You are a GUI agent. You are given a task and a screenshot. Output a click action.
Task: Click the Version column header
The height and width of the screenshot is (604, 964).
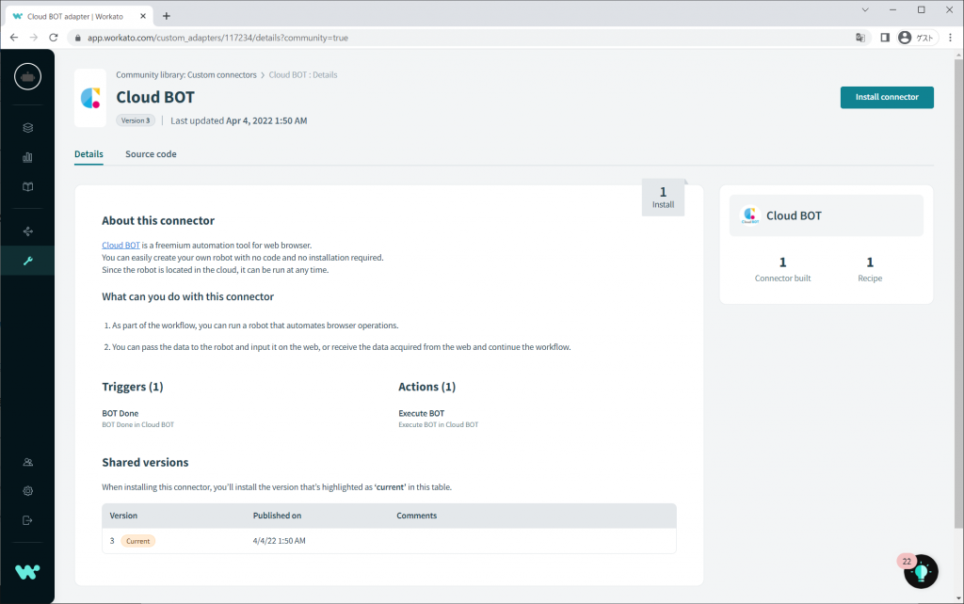tap(123, 516)
